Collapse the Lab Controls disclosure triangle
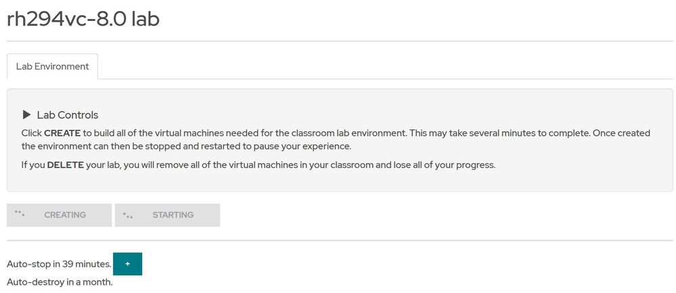Image resolution: width=676 pixels, height=293 pixels. (26, 115)
